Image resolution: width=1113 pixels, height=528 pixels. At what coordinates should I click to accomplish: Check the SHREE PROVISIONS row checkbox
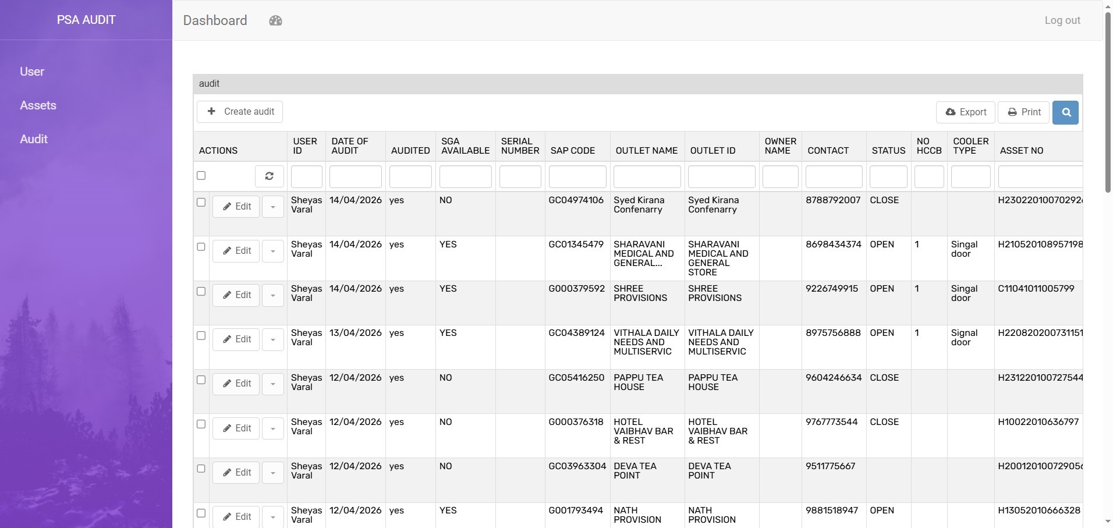pyautogui.click(x=201, y=291)
